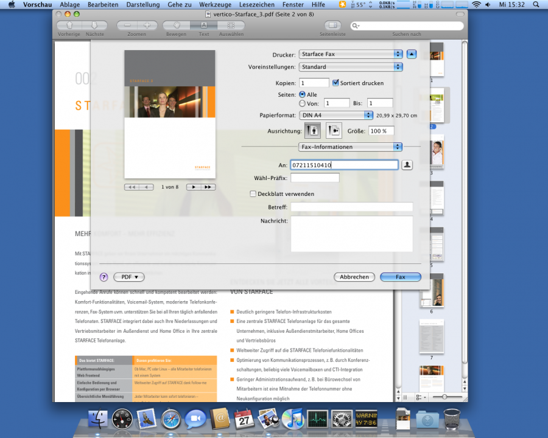Jump to first preview page
548x438 pixels.
tap(132, 187)
